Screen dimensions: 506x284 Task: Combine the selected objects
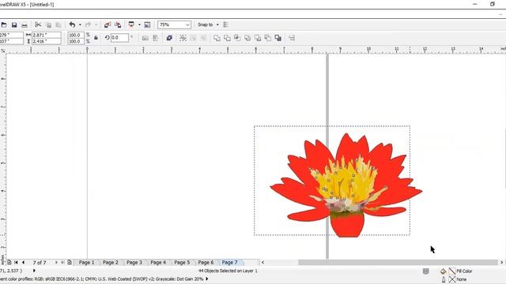click(169, 38)
